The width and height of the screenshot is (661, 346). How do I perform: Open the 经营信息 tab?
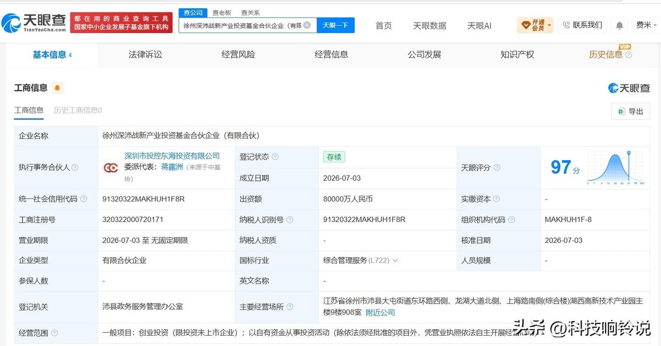pos(332,55)
